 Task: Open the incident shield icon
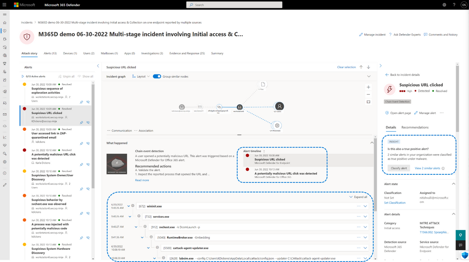point(27,37)
